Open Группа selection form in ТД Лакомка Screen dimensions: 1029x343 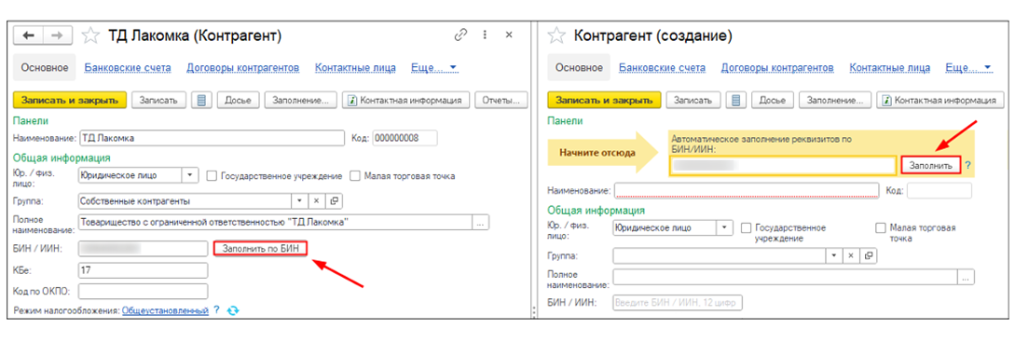[334, 200]
